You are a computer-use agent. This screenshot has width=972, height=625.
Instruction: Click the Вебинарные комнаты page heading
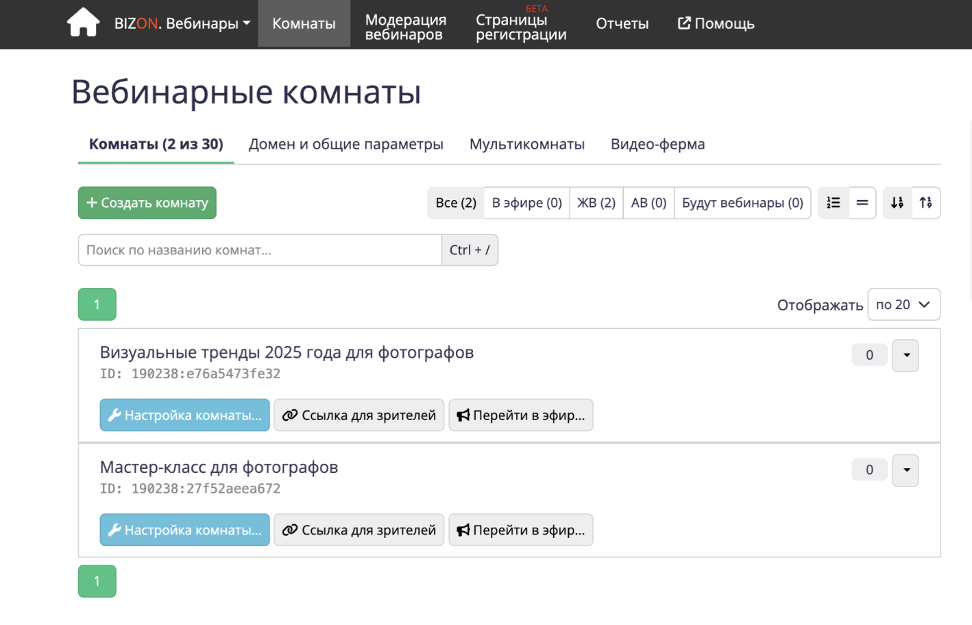point(246,92)
